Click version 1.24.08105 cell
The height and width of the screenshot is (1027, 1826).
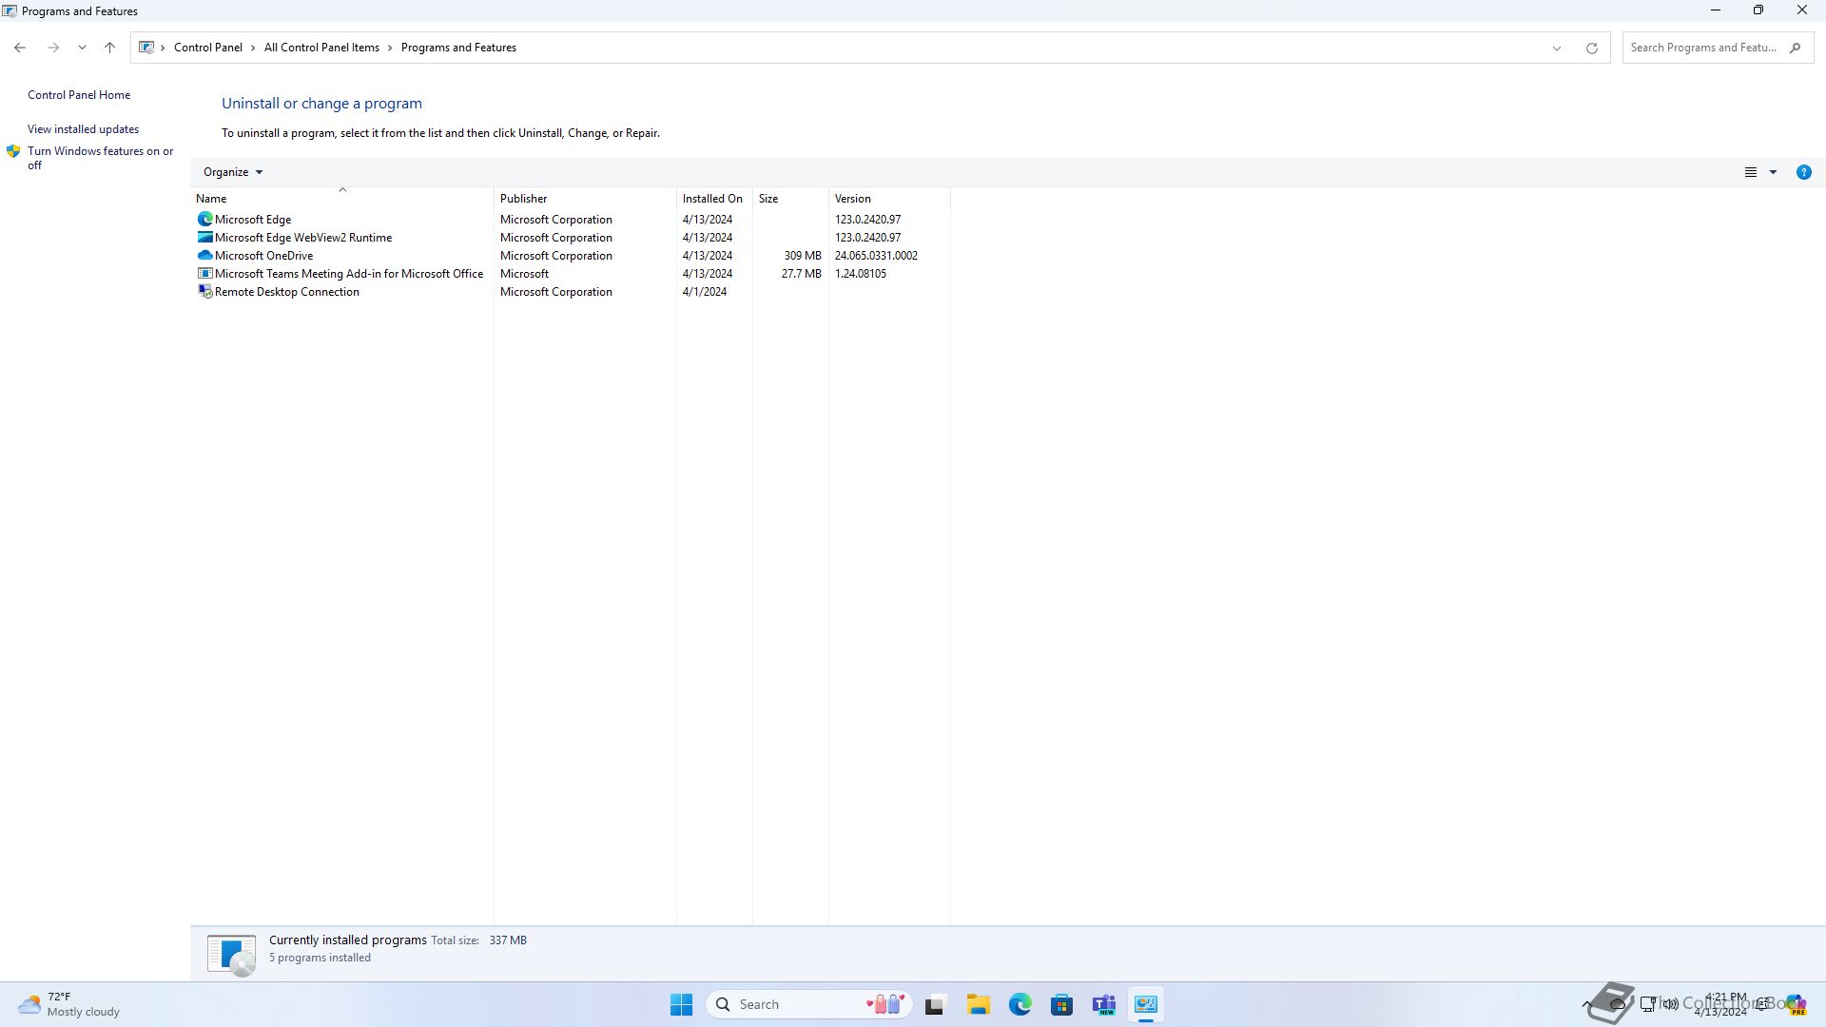tap(861, 274)
